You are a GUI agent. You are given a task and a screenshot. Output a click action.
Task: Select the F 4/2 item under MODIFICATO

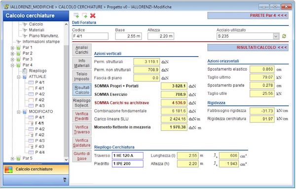pos(39,135)
